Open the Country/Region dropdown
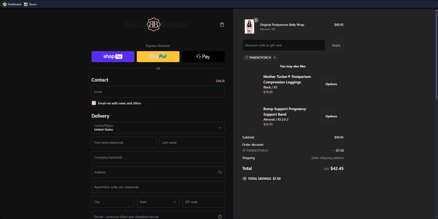The image size is (438, 219). pos(158,128)
